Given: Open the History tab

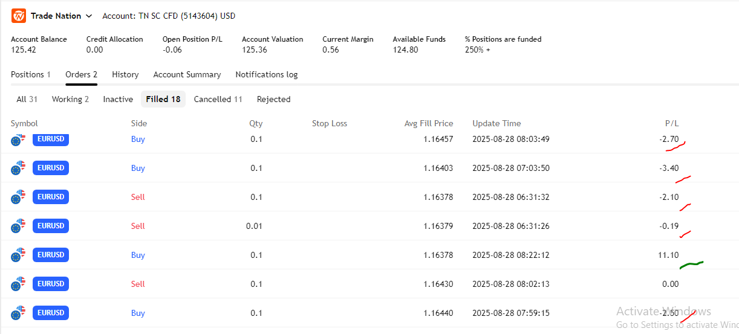Looking at the screenshot, I should pyautogui.click(x=125, y=74).
